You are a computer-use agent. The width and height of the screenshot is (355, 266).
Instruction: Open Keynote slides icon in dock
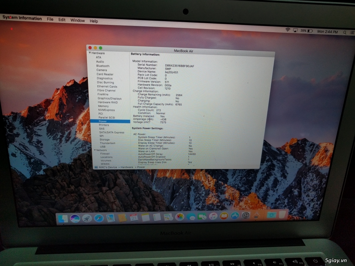click(168, 217)
